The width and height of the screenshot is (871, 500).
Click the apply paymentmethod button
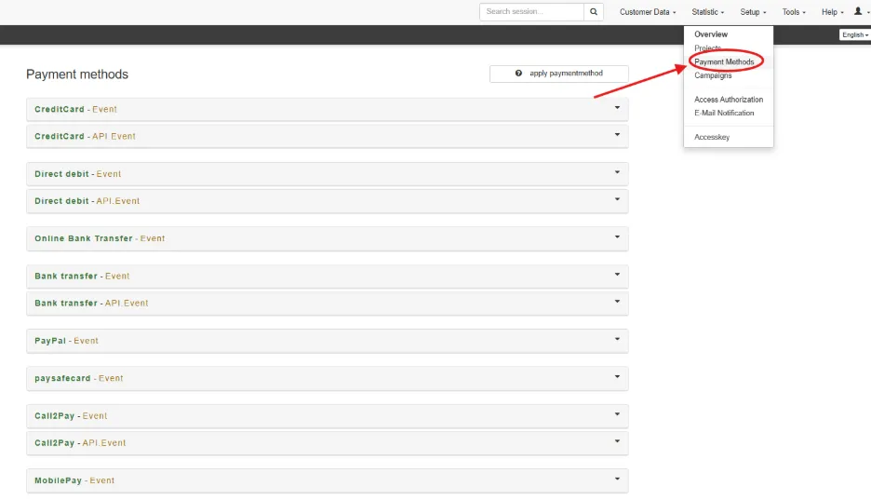[x=559, y=74]
